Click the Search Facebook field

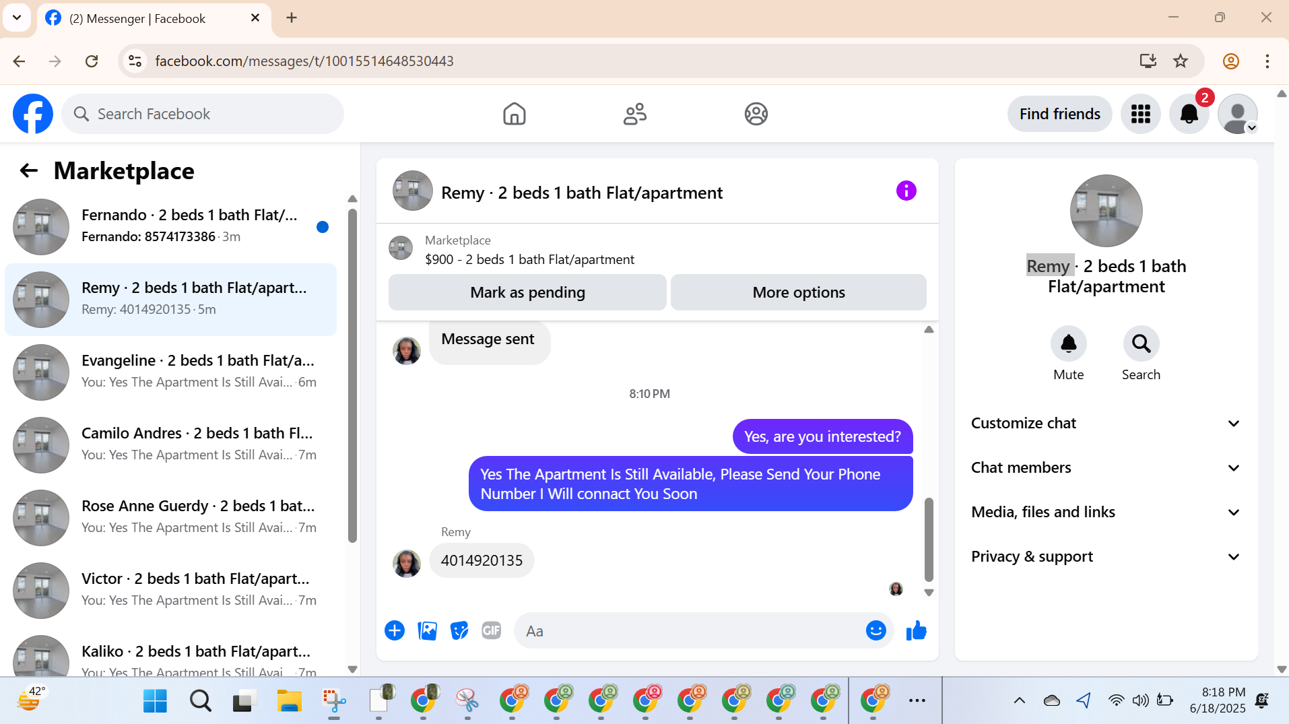[x=203, y=114]
